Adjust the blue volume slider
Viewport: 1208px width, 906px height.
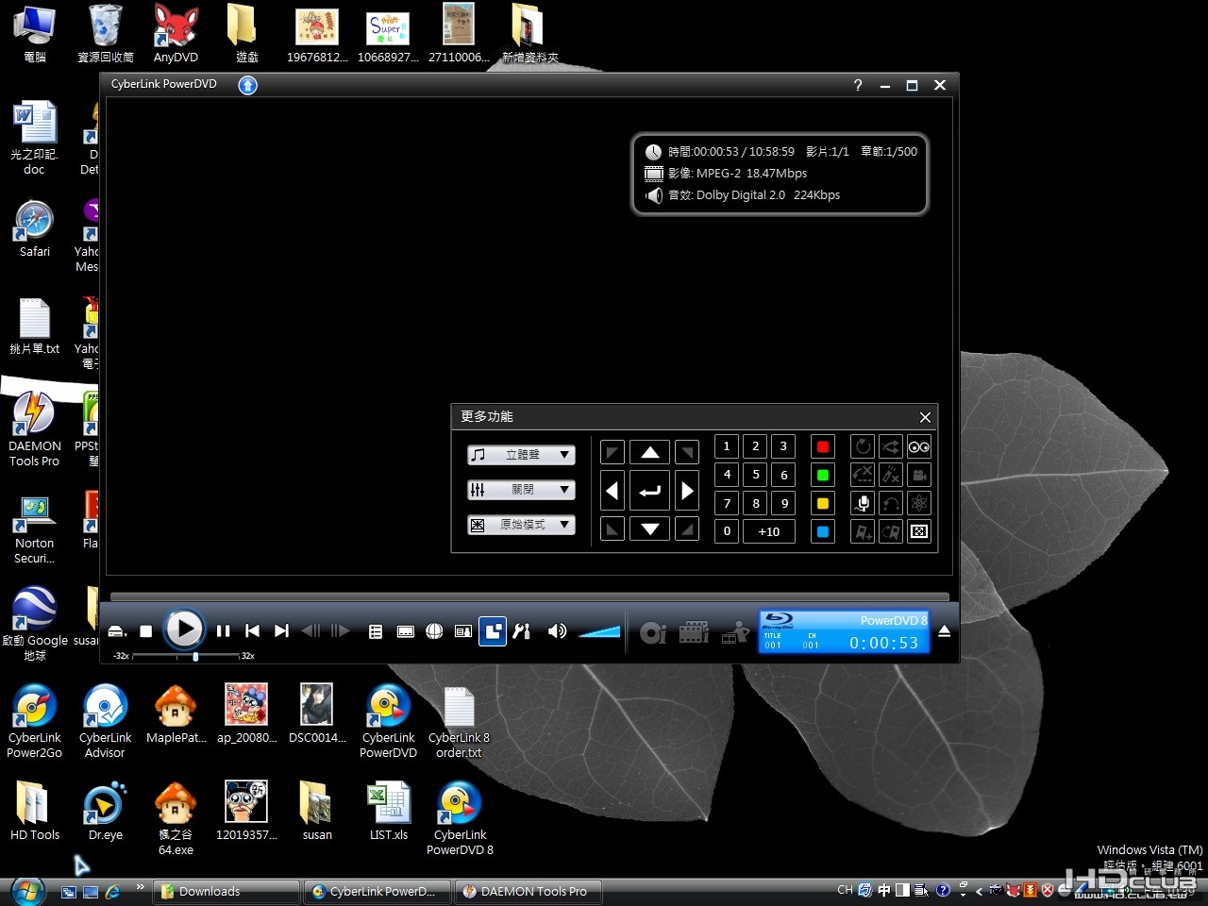click(x=600, y=631)
